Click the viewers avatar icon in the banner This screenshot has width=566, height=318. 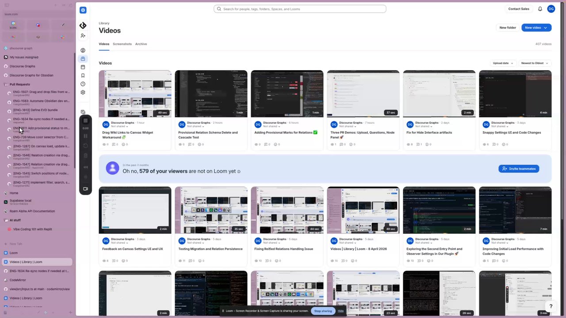point(112,168)
